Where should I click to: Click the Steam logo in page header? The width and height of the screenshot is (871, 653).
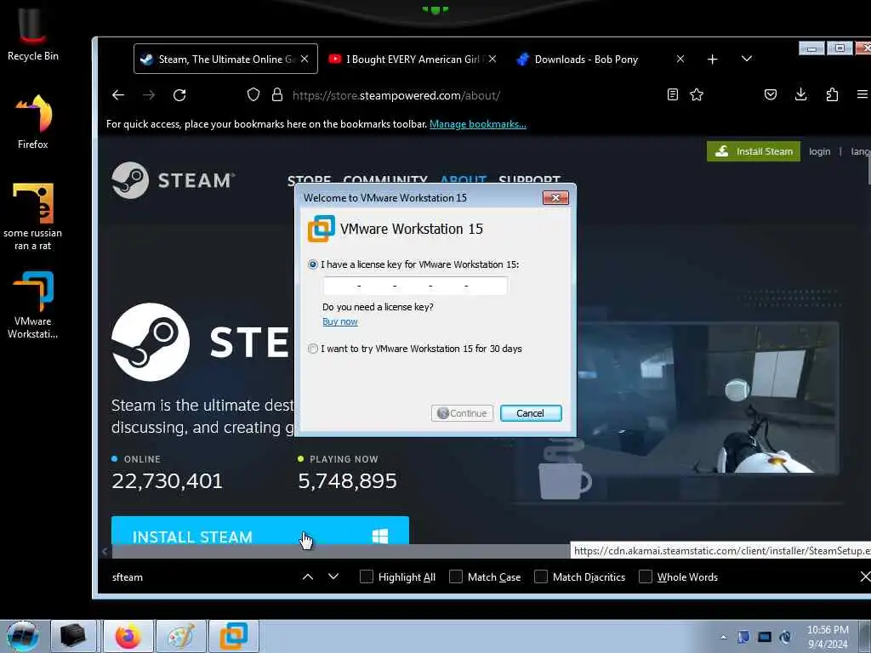coord(173,180)
